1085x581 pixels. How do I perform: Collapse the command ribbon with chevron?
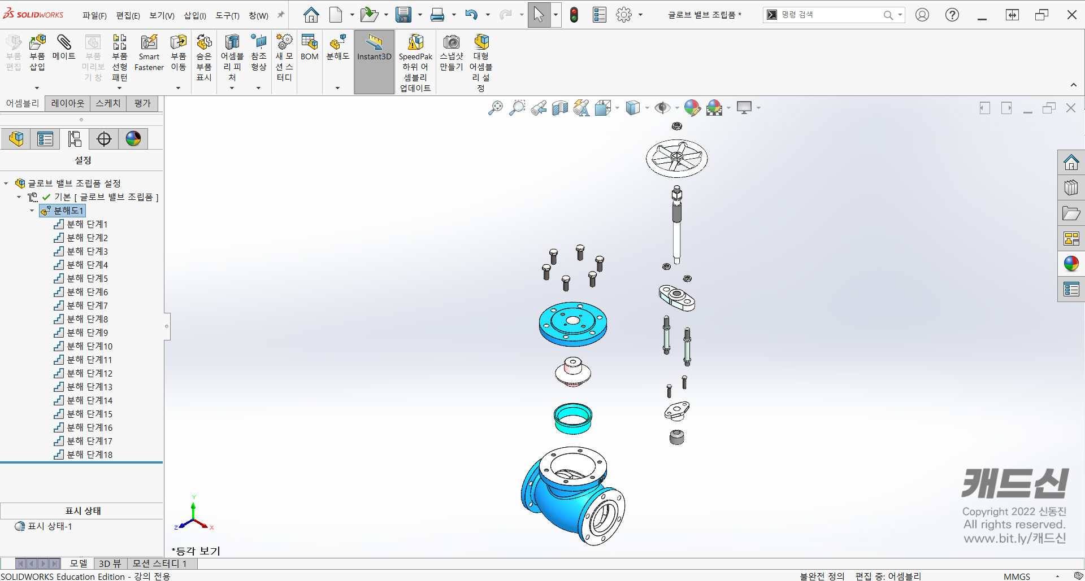pos(1074,85)
